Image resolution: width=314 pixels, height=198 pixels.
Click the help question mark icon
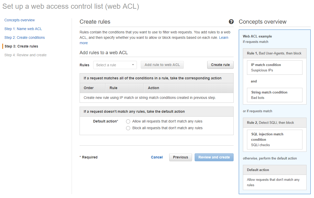231,22
